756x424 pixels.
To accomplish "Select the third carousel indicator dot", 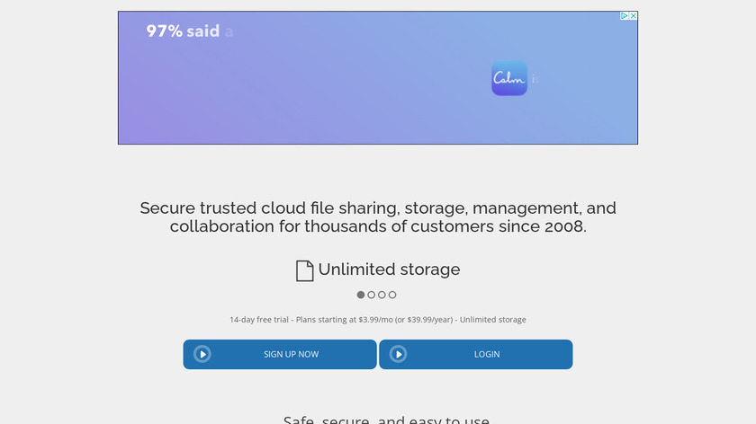I will point(382,295).
